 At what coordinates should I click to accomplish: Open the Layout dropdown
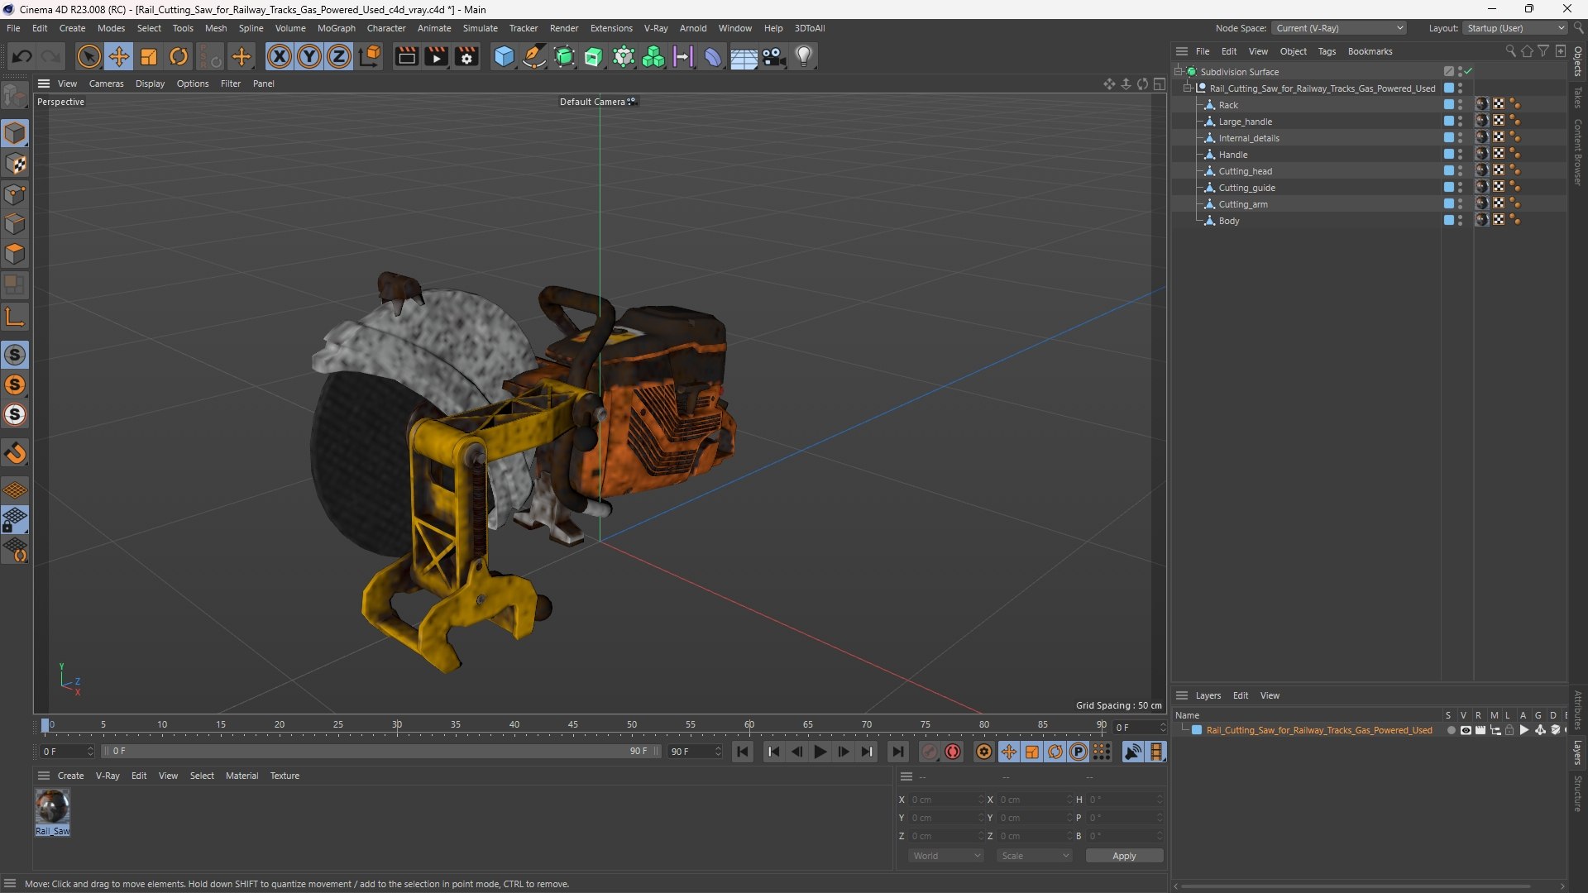(1515, 28)
